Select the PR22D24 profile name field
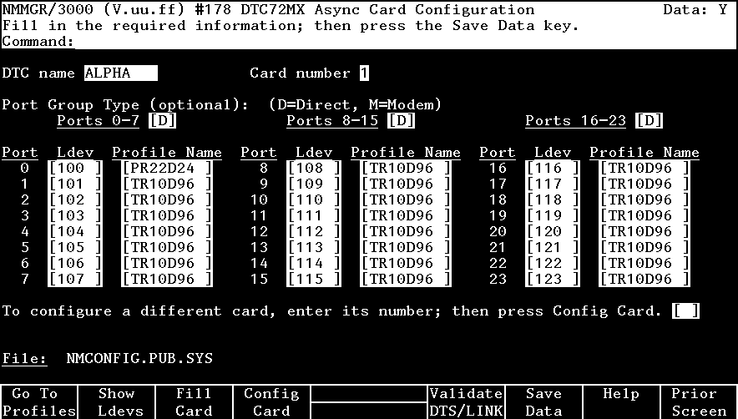Screen dimensions: 738x419 point(167,169)
